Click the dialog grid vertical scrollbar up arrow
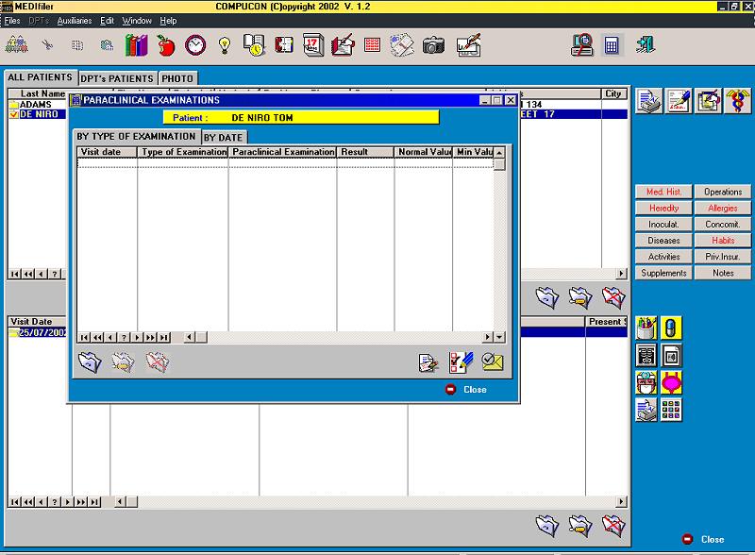Screen dimensions: 755x555 (500, 152)
